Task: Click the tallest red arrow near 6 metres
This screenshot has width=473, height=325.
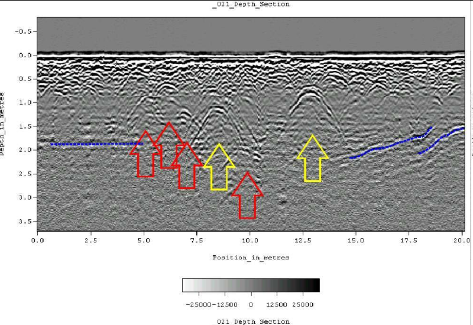Action: click(x=169, y=145)
